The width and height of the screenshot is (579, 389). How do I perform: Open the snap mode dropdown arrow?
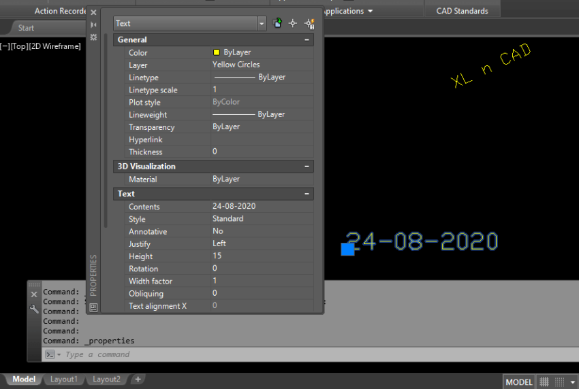point(573,382)
